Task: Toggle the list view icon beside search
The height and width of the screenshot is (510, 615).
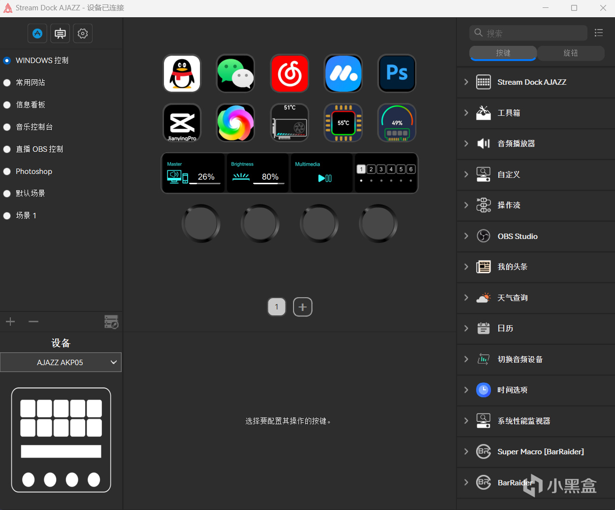Action: point(599,33)
